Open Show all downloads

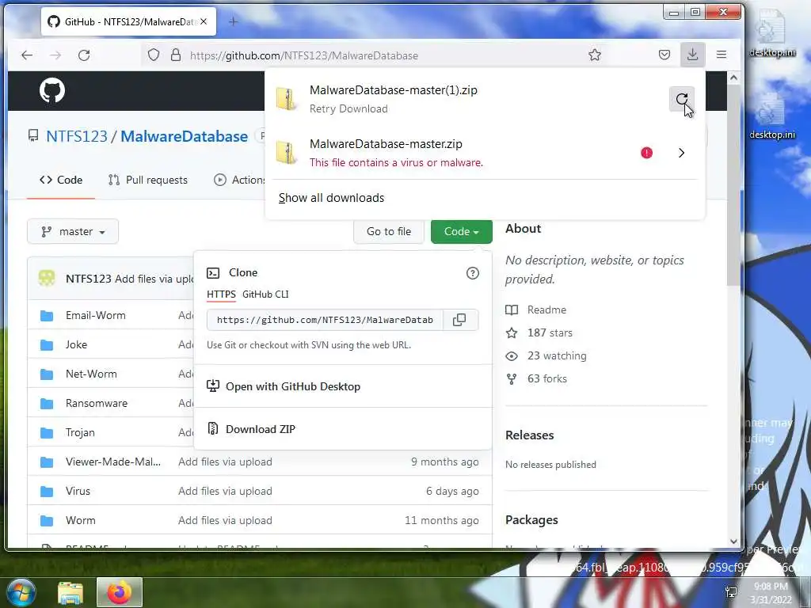(331, 198)
